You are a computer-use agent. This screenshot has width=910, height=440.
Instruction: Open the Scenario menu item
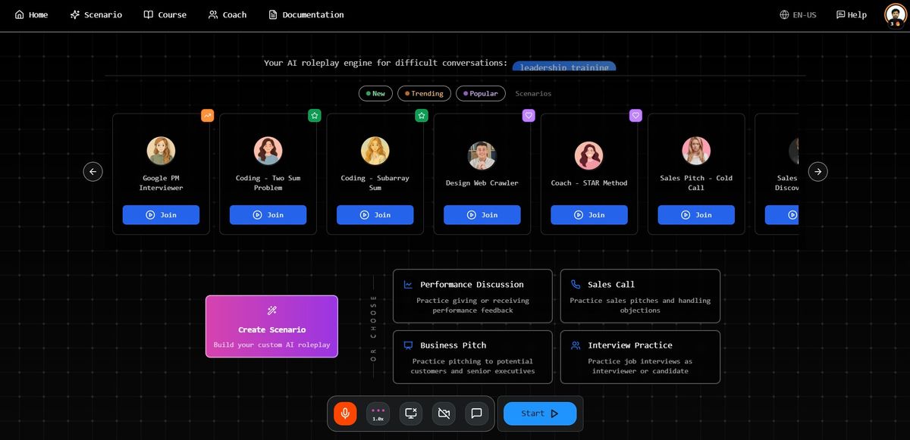[96, 14]
